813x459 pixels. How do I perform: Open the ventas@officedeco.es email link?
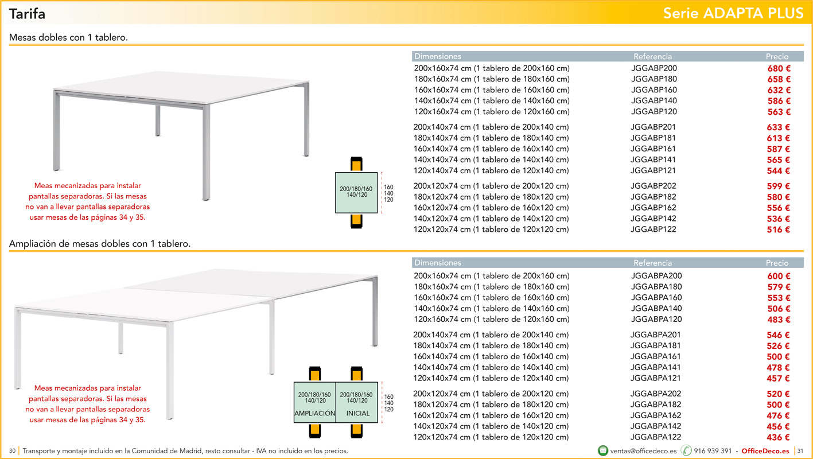coord(643,451)
